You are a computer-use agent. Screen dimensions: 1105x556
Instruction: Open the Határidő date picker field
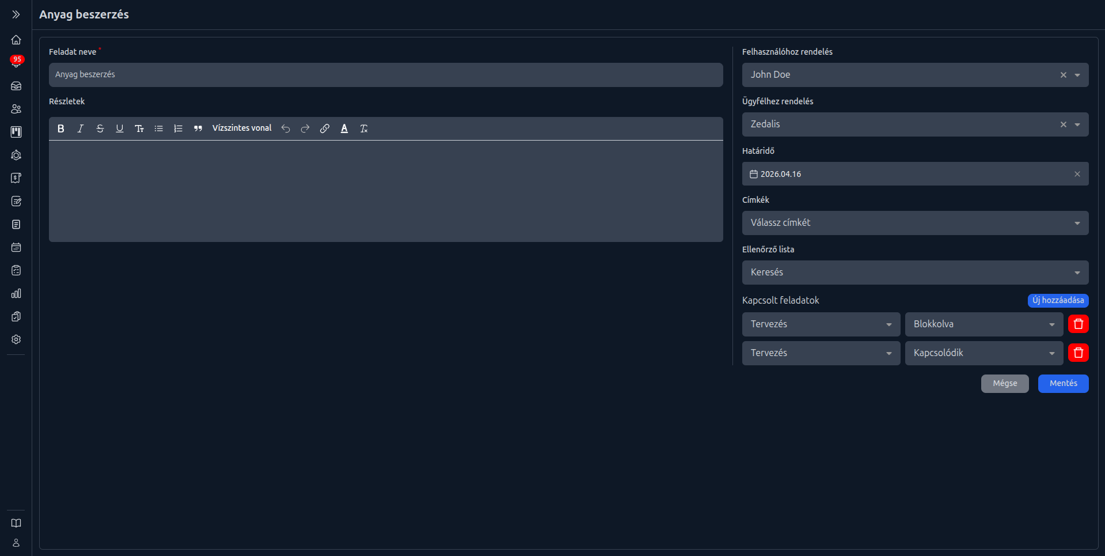915,174
